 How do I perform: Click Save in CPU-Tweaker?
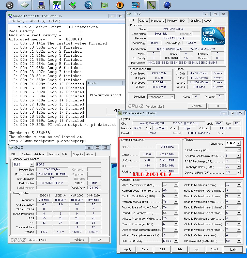click(145, 249)
